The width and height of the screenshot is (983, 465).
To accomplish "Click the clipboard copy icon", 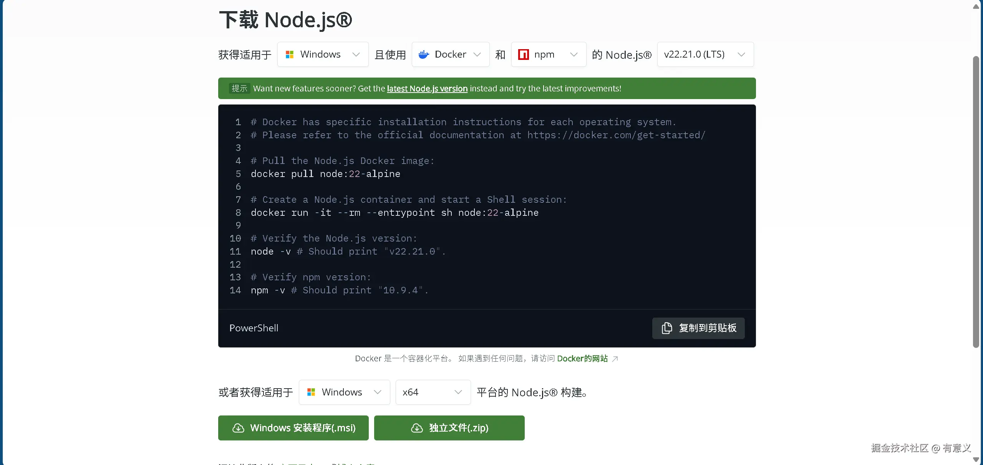I will [x=667, y=328].
